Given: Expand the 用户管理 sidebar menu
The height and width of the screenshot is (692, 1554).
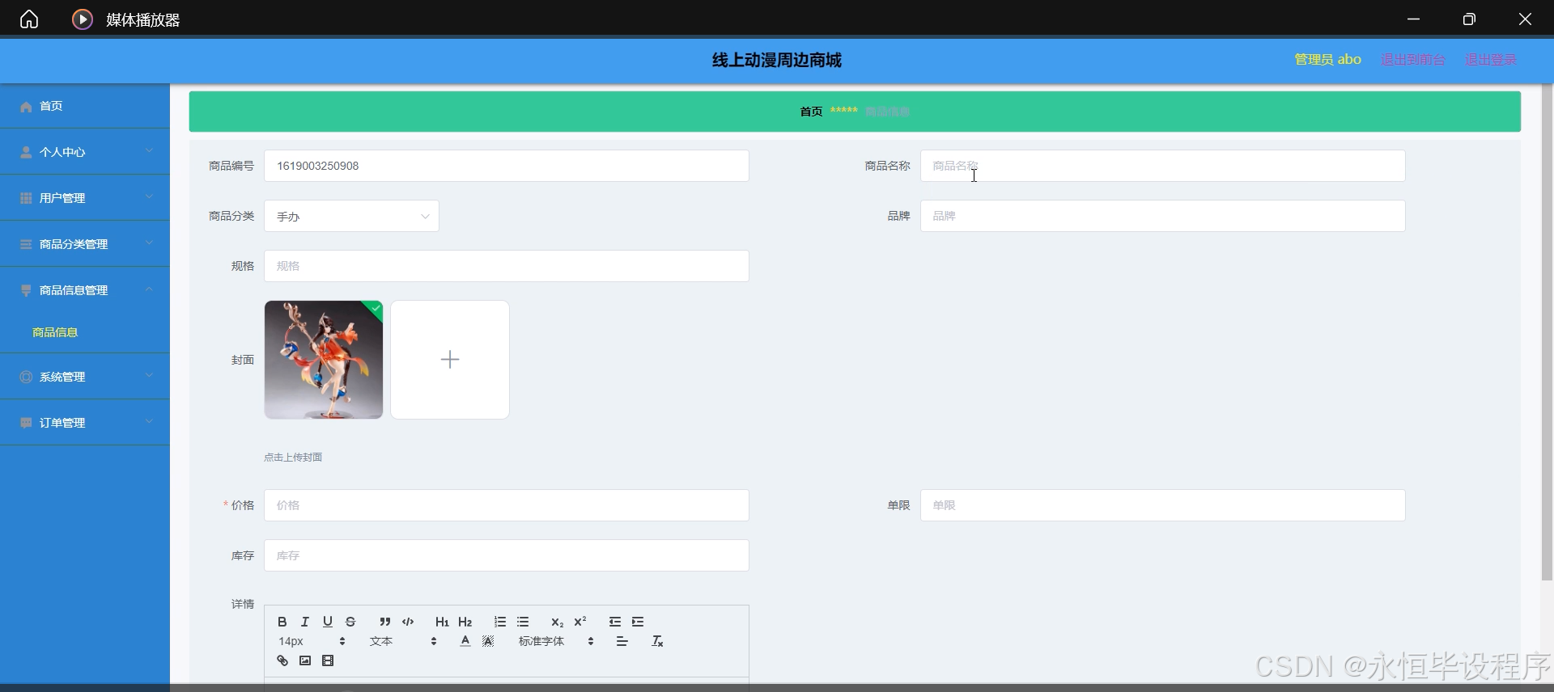Looking at the screenshot, I should tap(85, 198).
